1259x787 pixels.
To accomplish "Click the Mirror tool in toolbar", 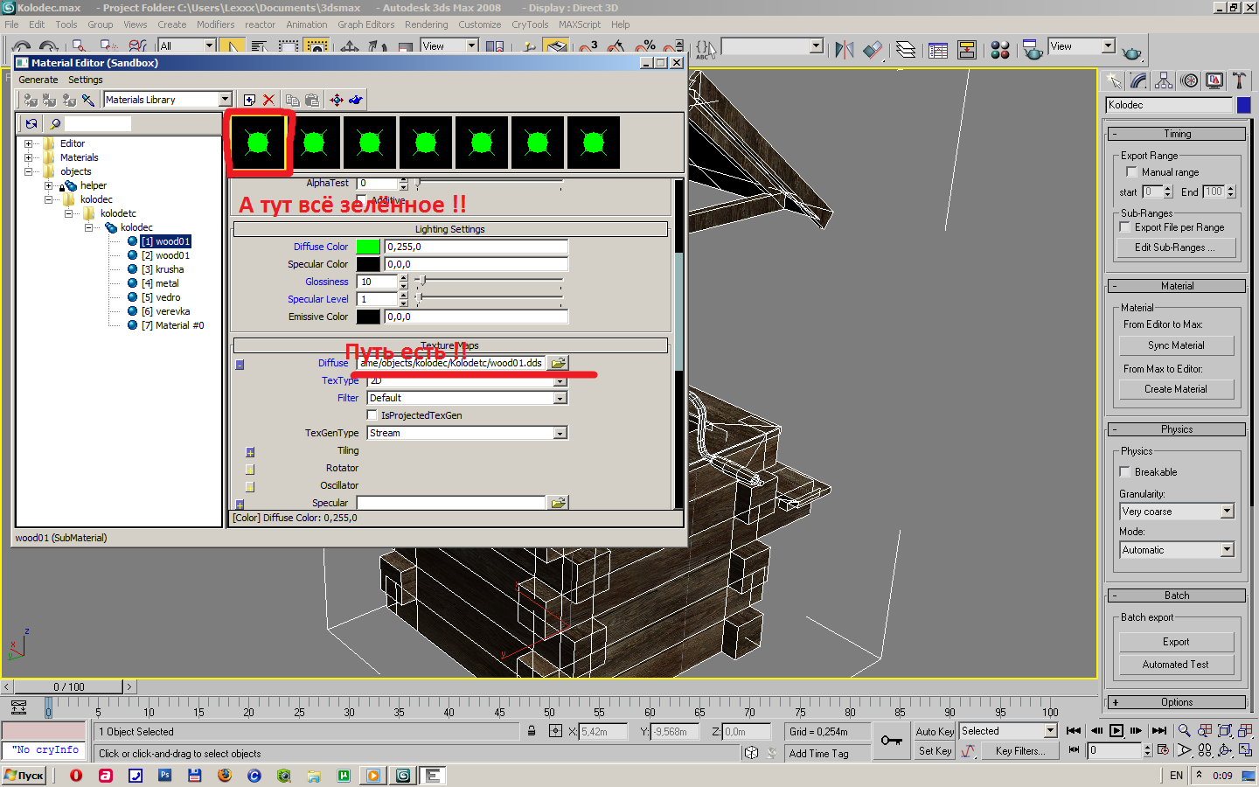I will coord(844,50).
